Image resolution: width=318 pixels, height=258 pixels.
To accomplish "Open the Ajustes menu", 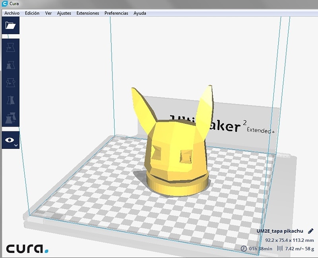I will [x=64, y=13].
